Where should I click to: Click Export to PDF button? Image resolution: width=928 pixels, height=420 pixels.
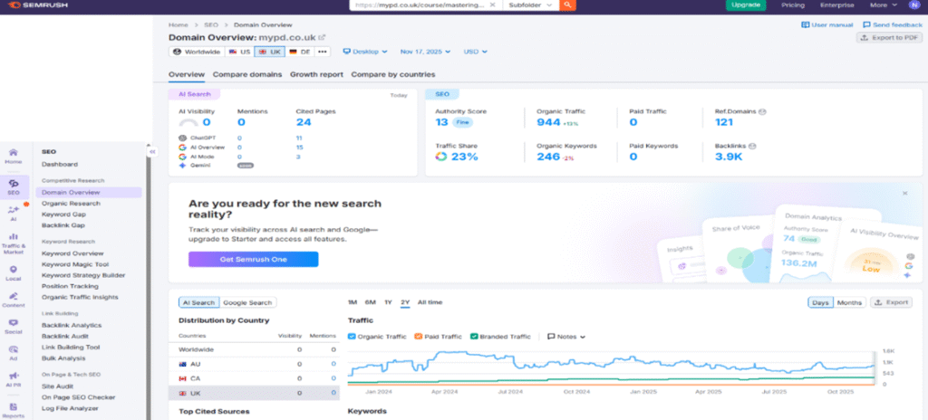tap(890, 37)
